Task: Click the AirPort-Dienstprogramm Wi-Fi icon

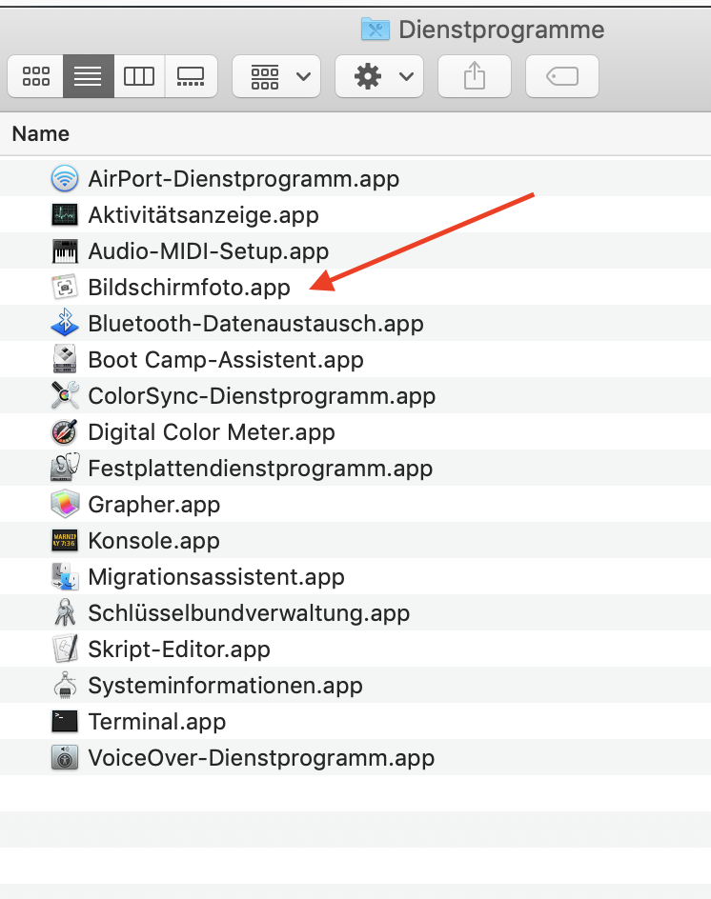Action: click(x=64, y=179)
